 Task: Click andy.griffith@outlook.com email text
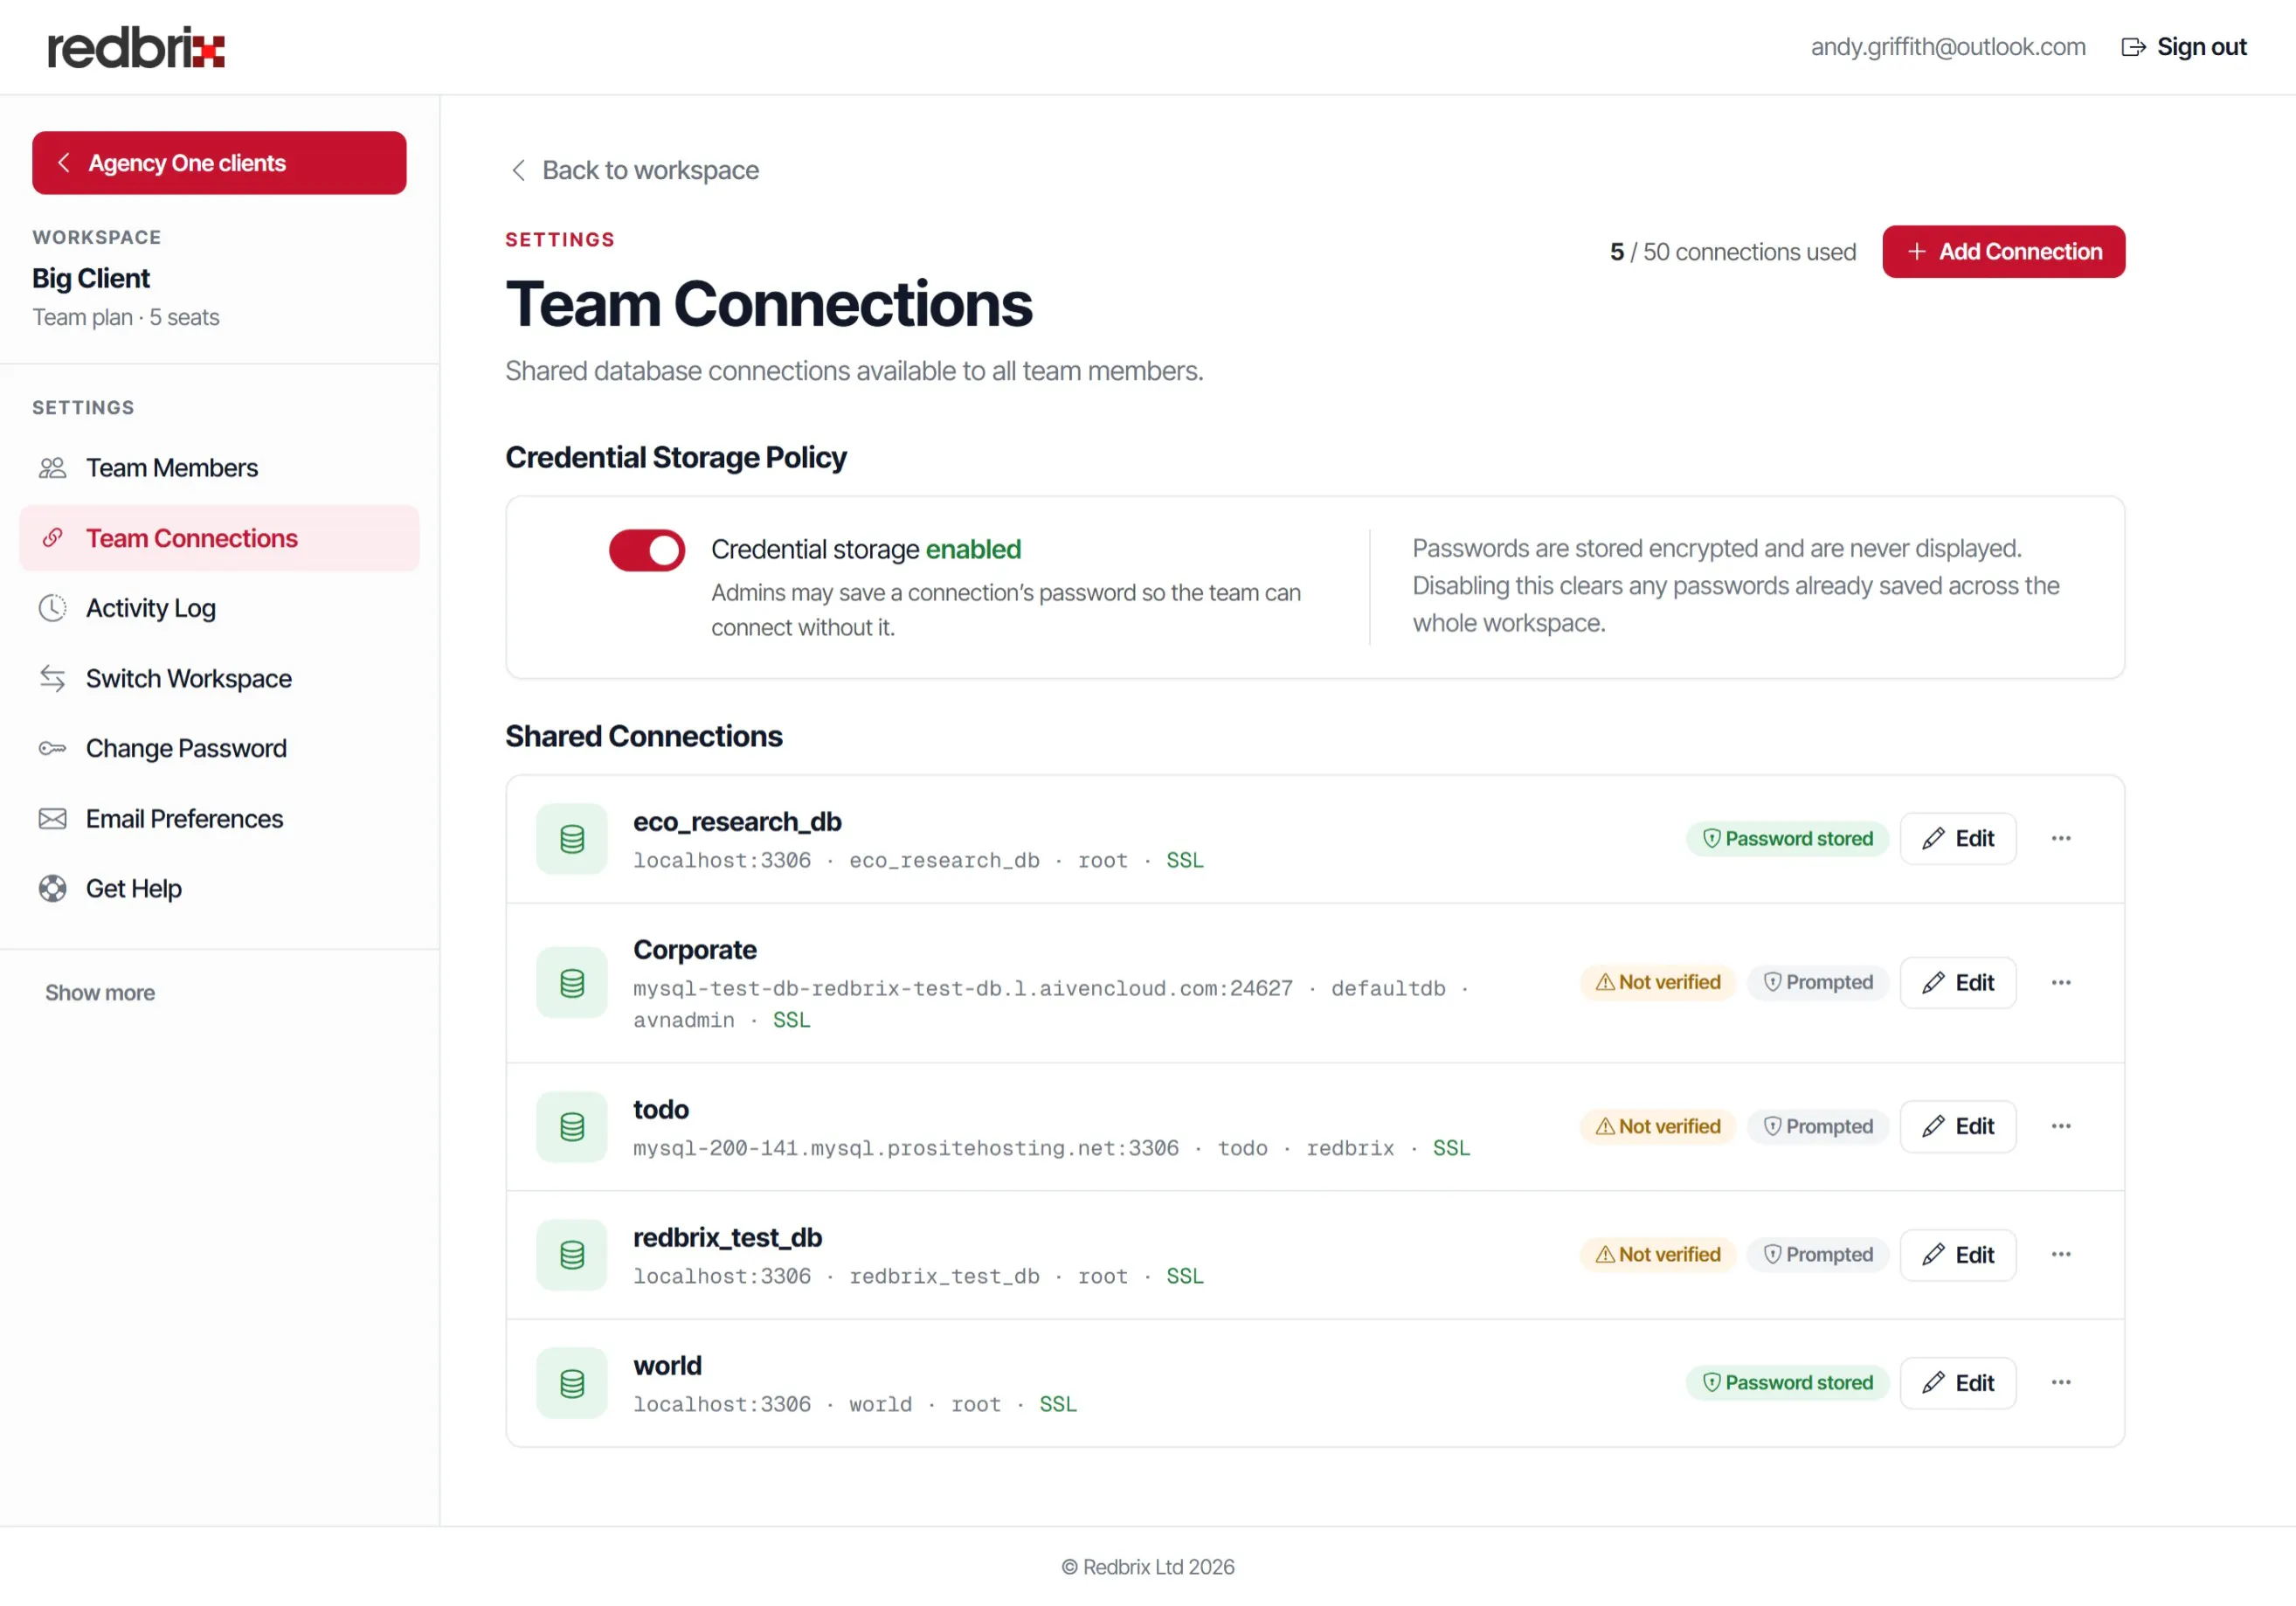point(1948,47)
